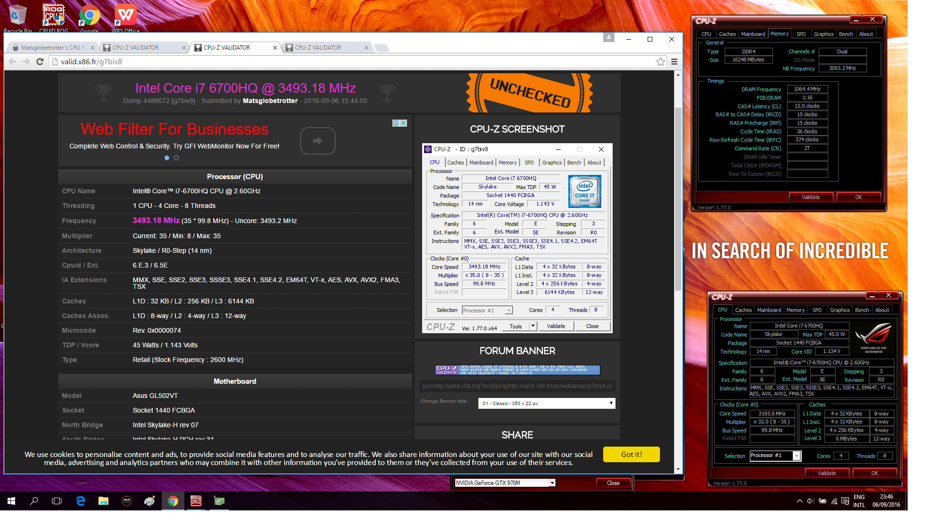Expand the Change Banner style dropdown
The width and height of the screenshot is (936, 526).
(x=547, y=404)
